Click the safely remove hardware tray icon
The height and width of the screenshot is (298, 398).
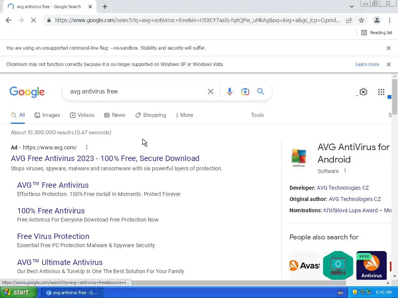[x=369, y=293]
